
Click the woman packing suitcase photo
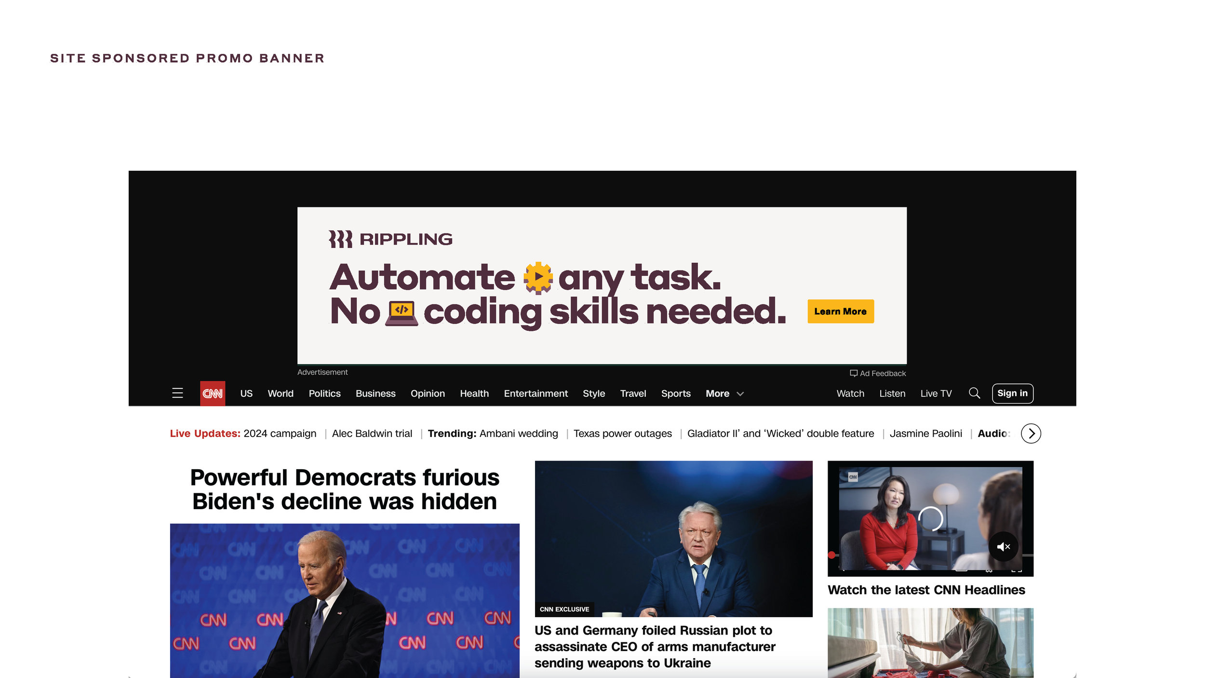point(930,643)
